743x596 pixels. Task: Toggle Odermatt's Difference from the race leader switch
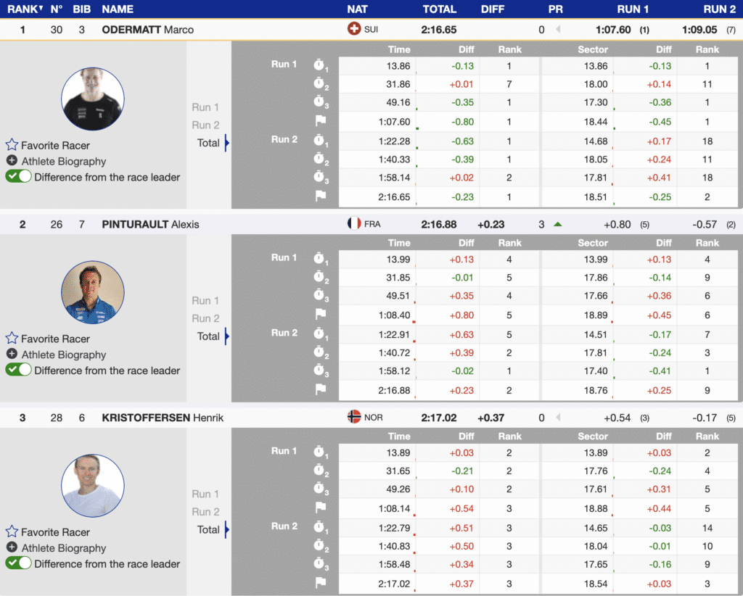(x=19, y=176)
